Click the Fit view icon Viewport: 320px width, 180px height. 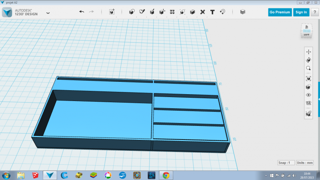coord(308,79)
